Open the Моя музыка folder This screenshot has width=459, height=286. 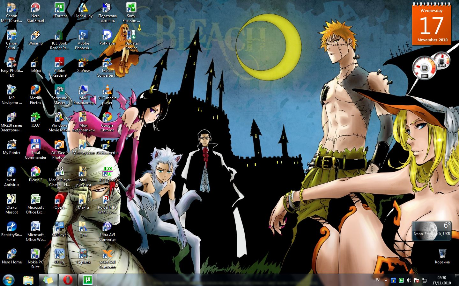(83, 147)
